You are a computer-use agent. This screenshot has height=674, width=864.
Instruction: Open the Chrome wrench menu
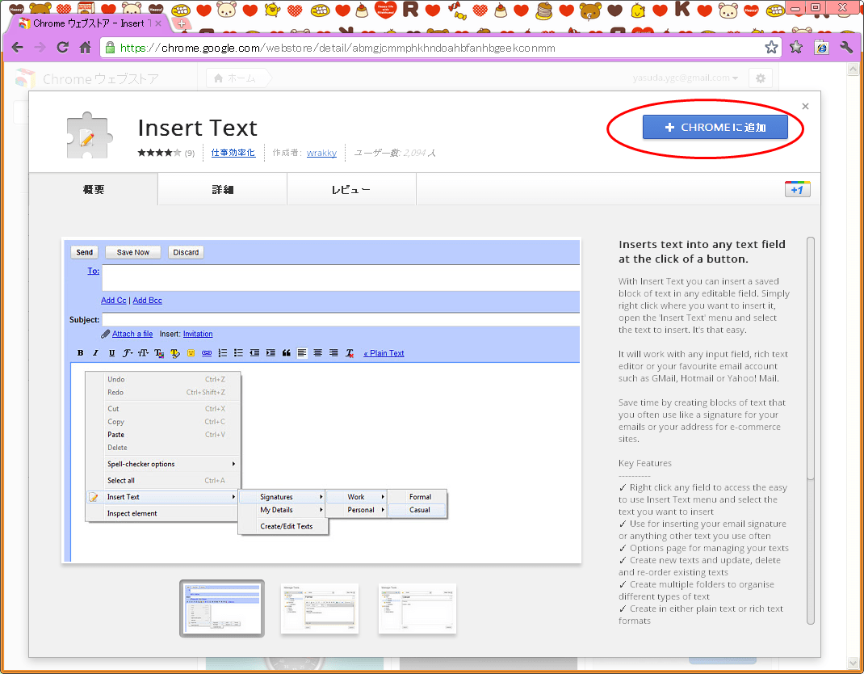[846, 48]
